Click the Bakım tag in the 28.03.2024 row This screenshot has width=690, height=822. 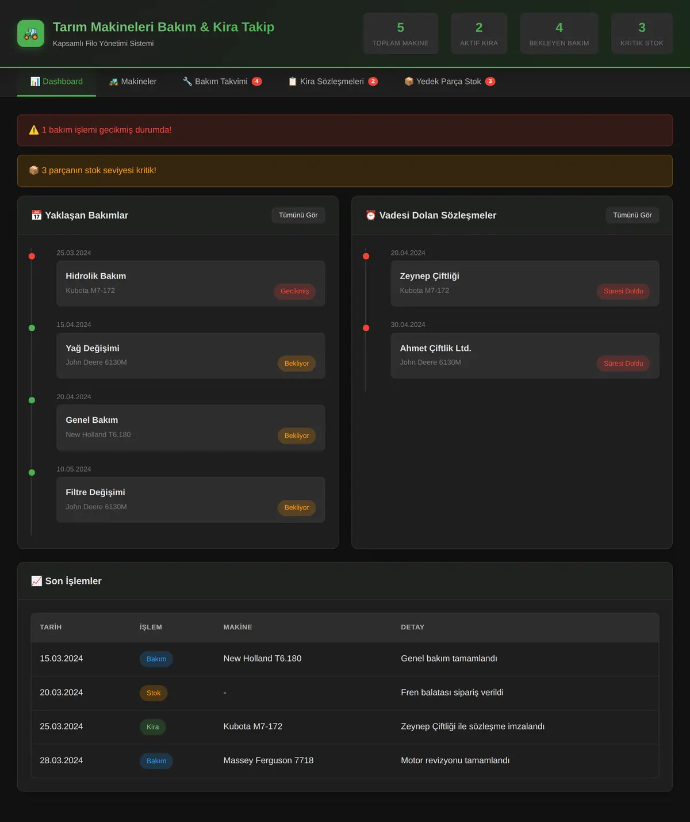pyautogui.click(x=156, y=761)
